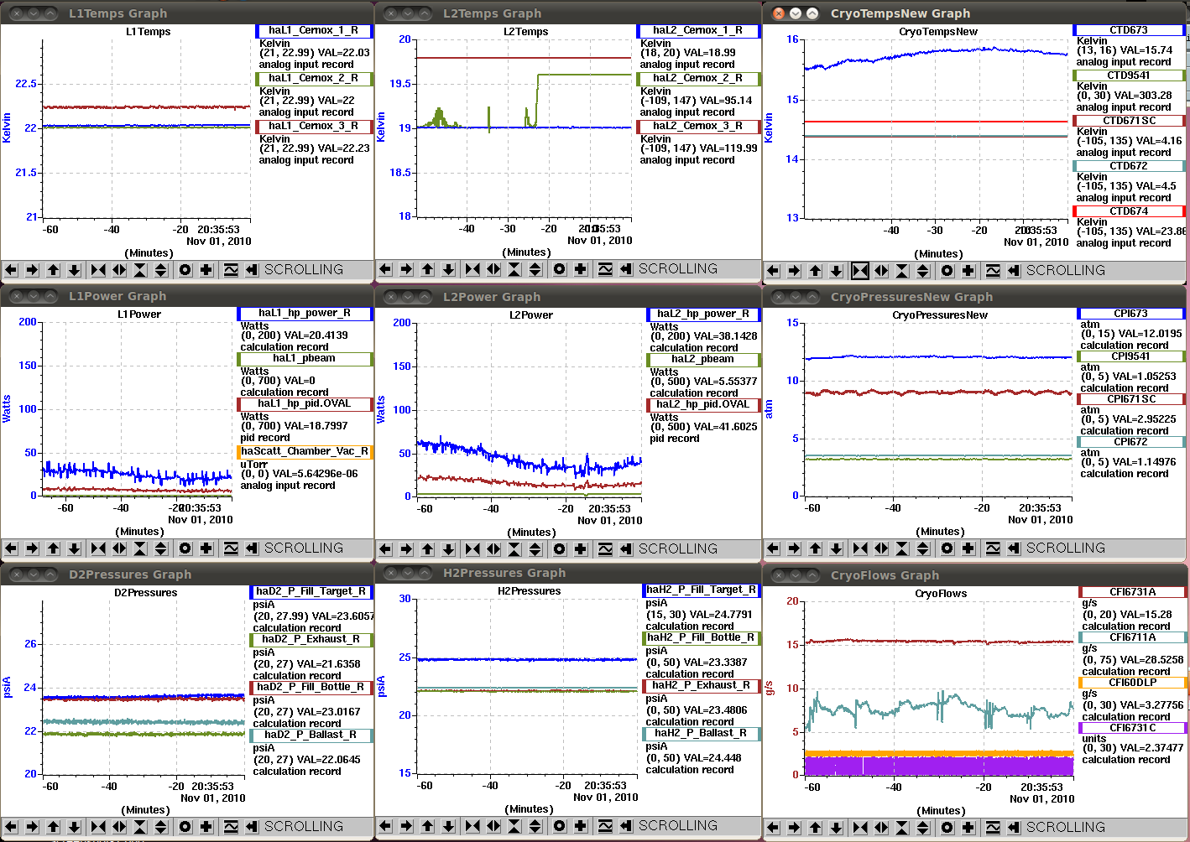Select haH2_P_Ballast_R legend curve
This screenshot has width=1190, height=842.
[x=702, y=733]
